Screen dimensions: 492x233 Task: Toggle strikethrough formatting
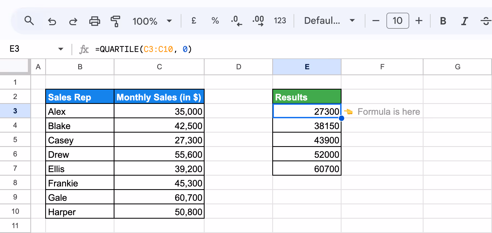point(486,21)
